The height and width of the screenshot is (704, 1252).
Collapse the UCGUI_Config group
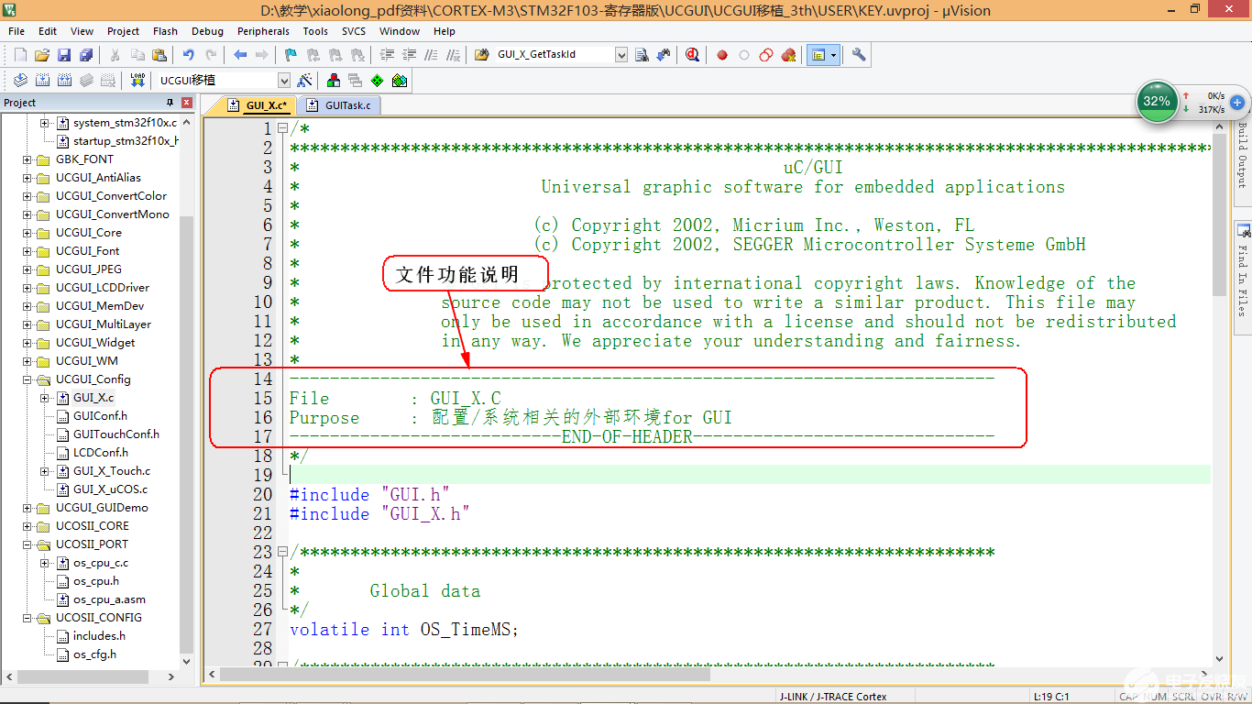pyautogui.click(x=27, y=379)
